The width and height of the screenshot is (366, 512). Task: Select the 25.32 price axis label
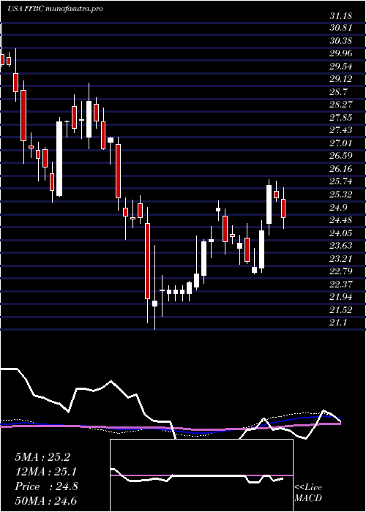pyautogui.click(x=340, y=195)
